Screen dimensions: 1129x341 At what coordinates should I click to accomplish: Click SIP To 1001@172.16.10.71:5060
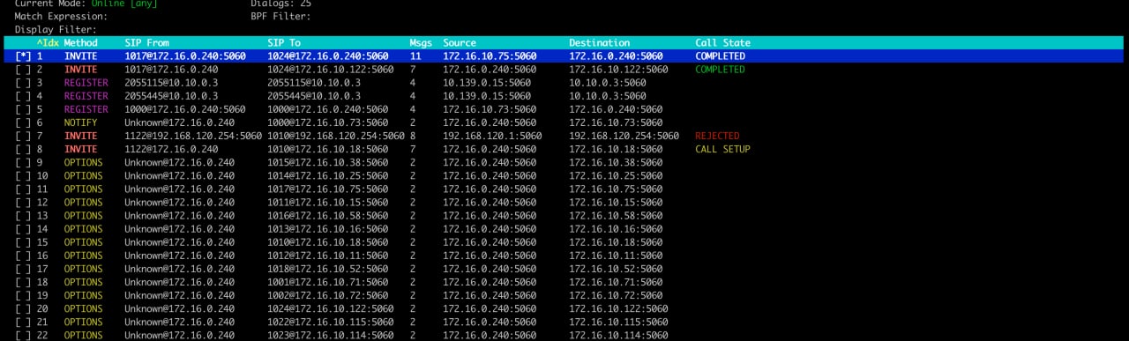coord(328,283)
